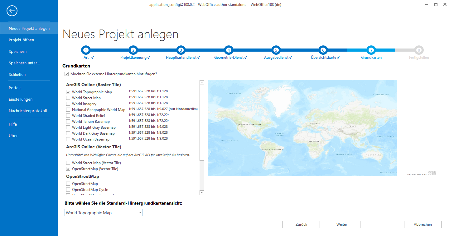449x236 pixels.
Task: Show Nachrichtenprotokoll from sidebar
Action: [29, 111]
